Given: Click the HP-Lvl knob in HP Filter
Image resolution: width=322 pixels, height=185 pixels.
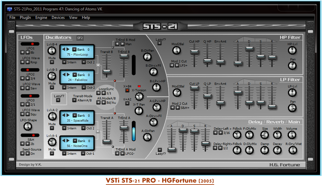Looking at the screenshot, I should [x=292, y=50].
